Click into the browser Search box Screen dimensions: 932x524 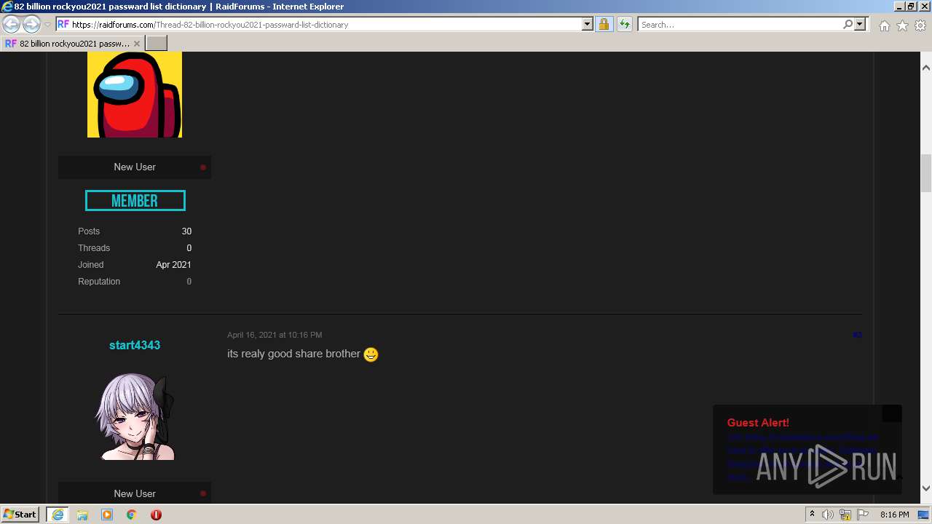740,25
